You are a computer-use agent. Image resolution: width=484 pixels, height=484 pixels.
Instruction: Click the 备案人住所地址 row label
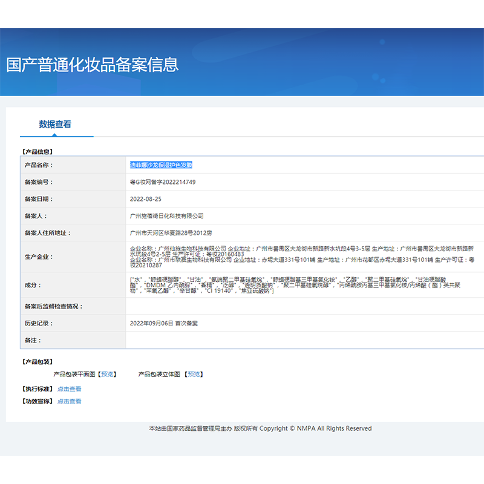click(x=48, y=233)
